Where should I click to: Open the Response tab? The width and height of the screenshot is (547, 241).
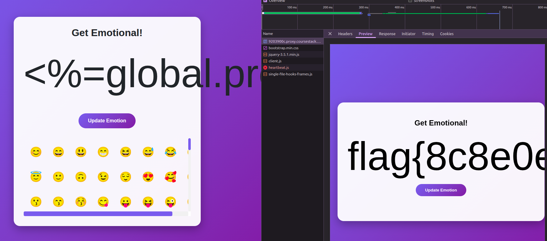[x=387, y=34]
